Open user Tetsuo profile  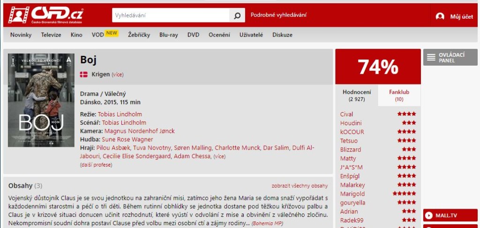(349, 141)
